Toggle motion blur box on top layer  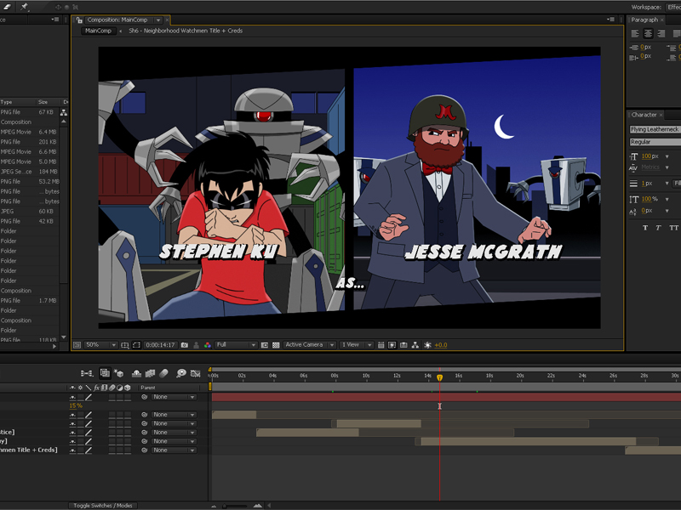click(112, 397)
